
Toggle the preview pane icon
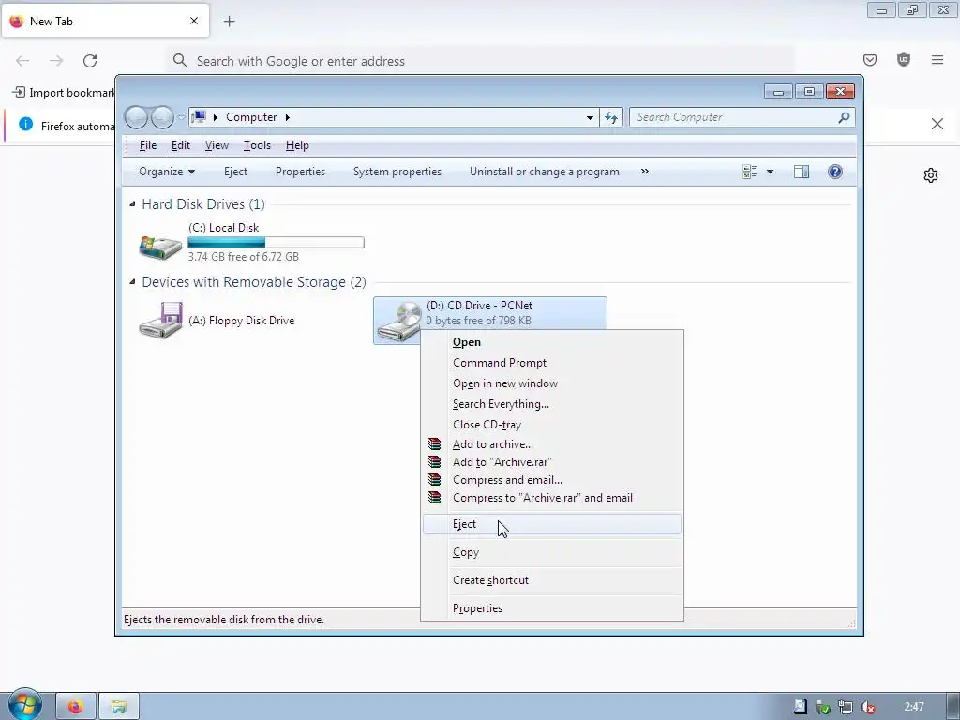click(x=802, y=172)
